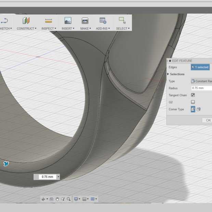Image resolution: width=212 pixels, height=212 pixels.
Task: Click the Select tool icon
Action: click(122, 21)
